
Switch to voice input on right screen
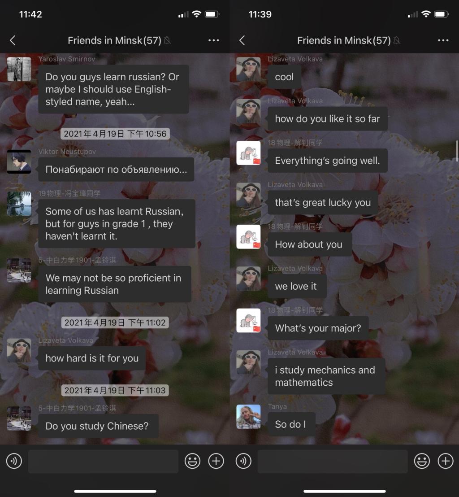243,461
